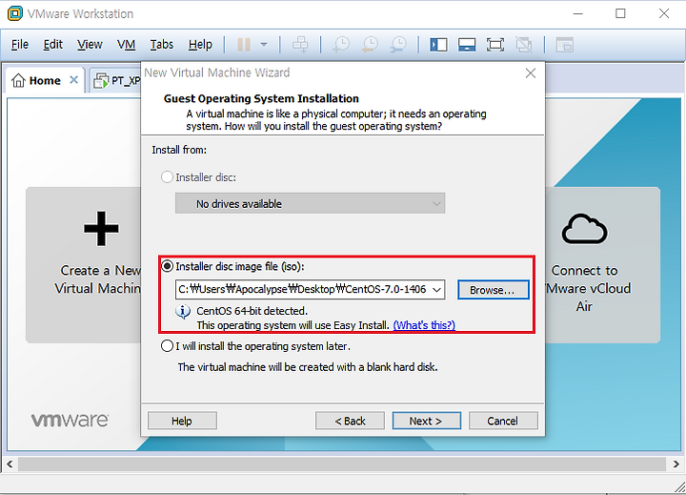Image resolution: width=686 pixels, height=495 pixels.
Task: Click the Guest Operating System Installation heading
Action: tap(261, 98)
